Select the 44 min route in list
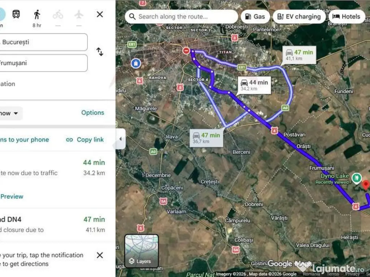 coord(54,168)
